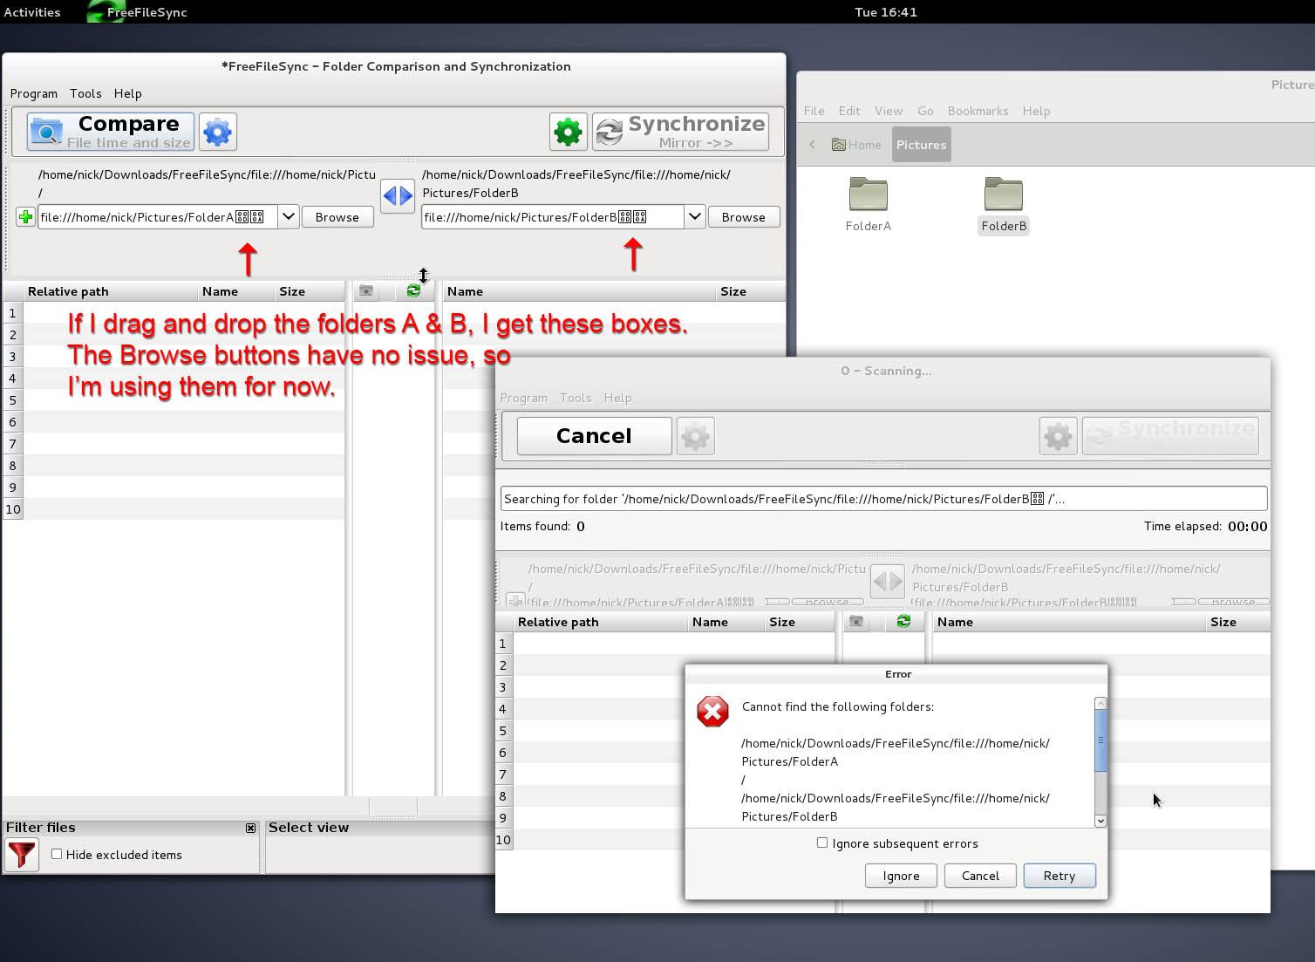Screen dimensions: 1315x962
Task: Toggle Ignore subsequent errors checkbox
Action: (x=821, y=843)
